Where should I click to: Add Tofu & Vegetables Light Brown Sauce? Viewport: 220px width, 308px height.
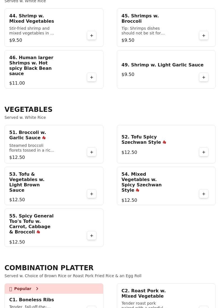pyautogui.click(x=92, y=194)
